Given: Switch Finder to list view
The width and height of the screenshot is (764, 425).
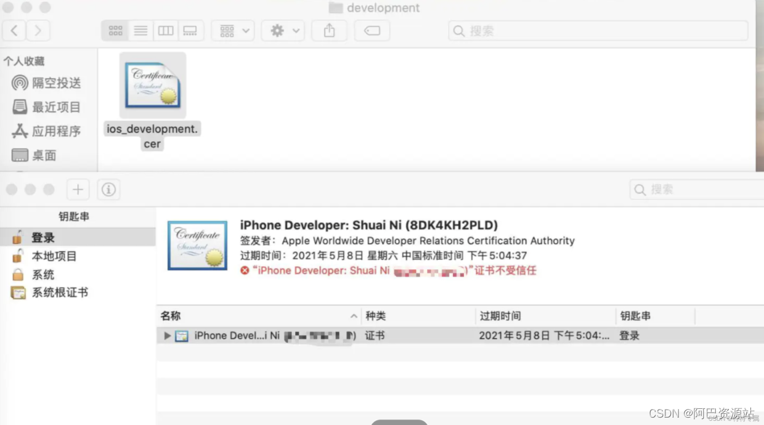Looking at the screenshot, I should [x=140, y=31].
